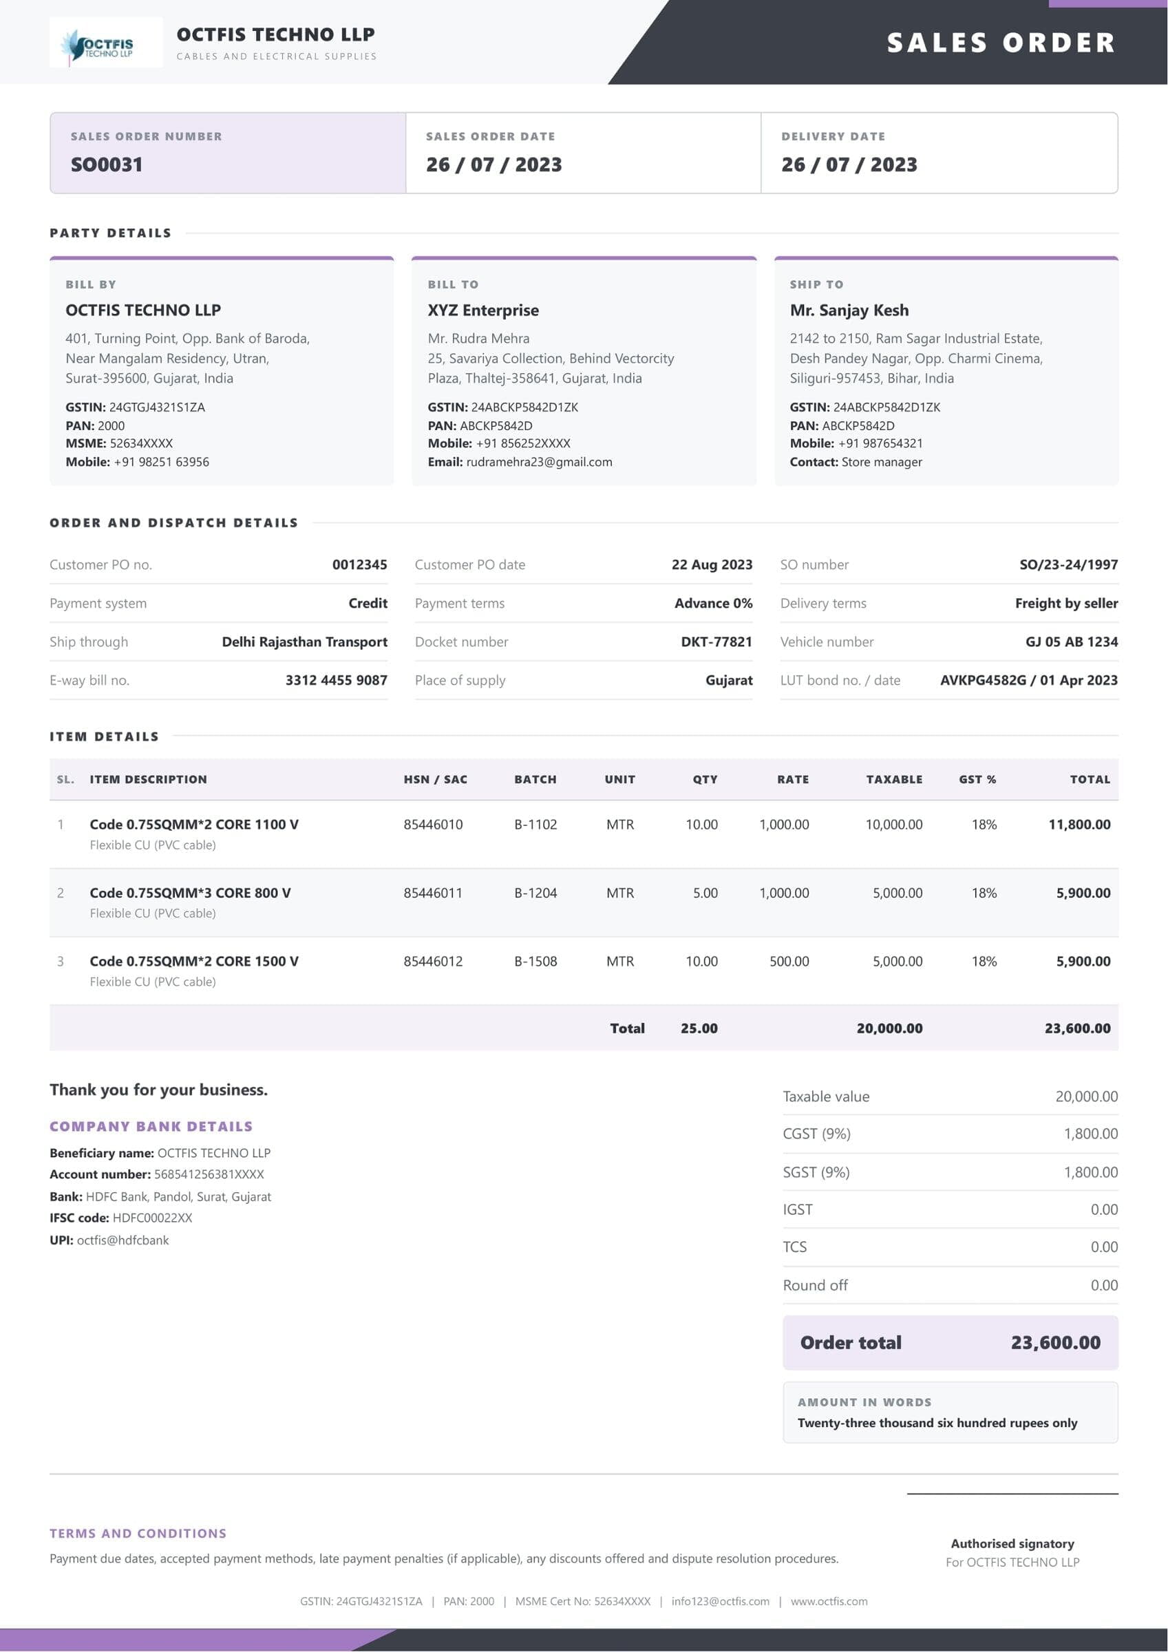Click Payment system value 'Credit'
The height and width of the screenshot is (1652, 1168).
coord(368,604)
